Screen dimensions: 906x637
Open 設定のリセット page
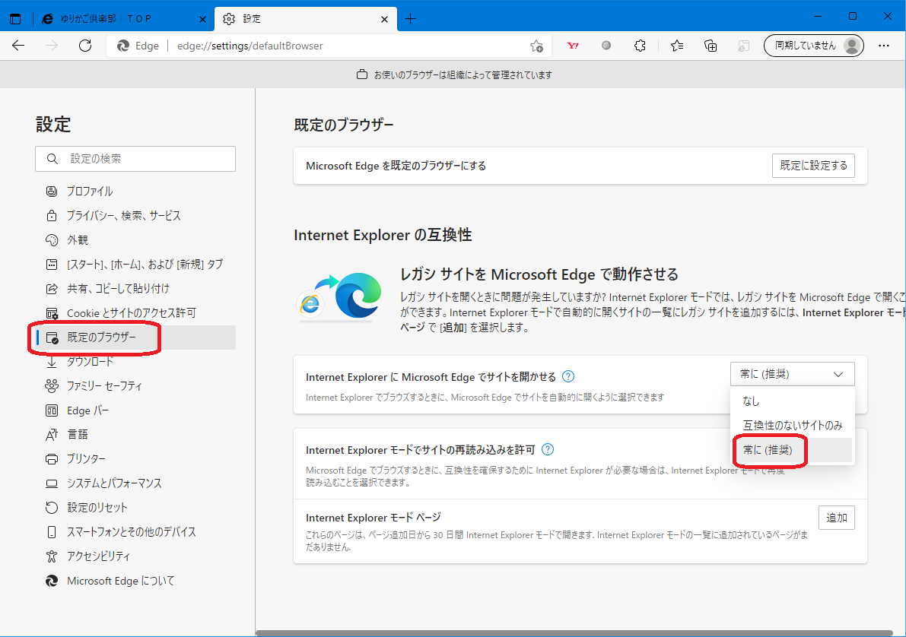[x=135, y=507]
